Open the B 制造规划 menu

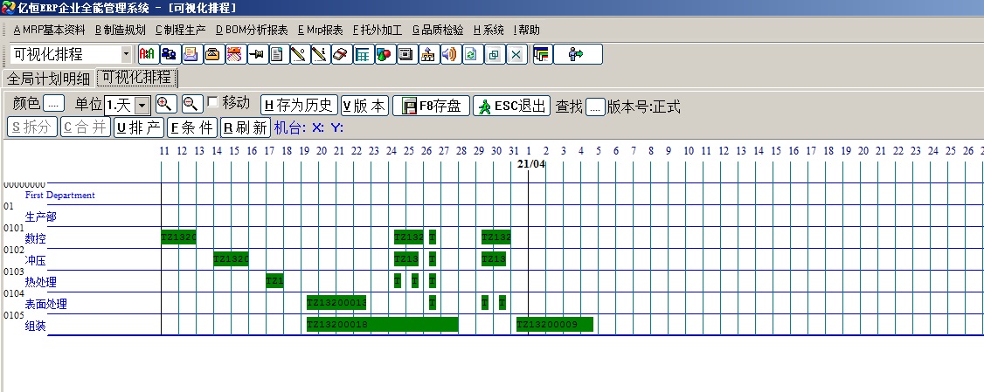coord(121,30)
